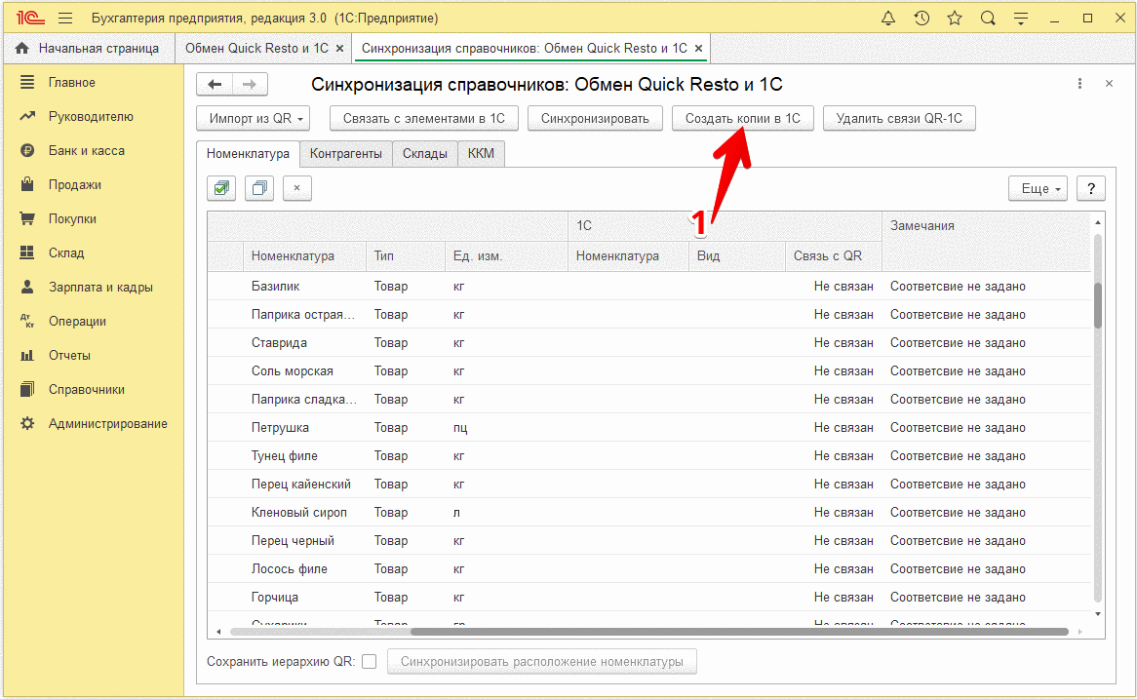The image size is (1137, 699).
Task: Switch to Контрагенты tab
Action: 346,154
